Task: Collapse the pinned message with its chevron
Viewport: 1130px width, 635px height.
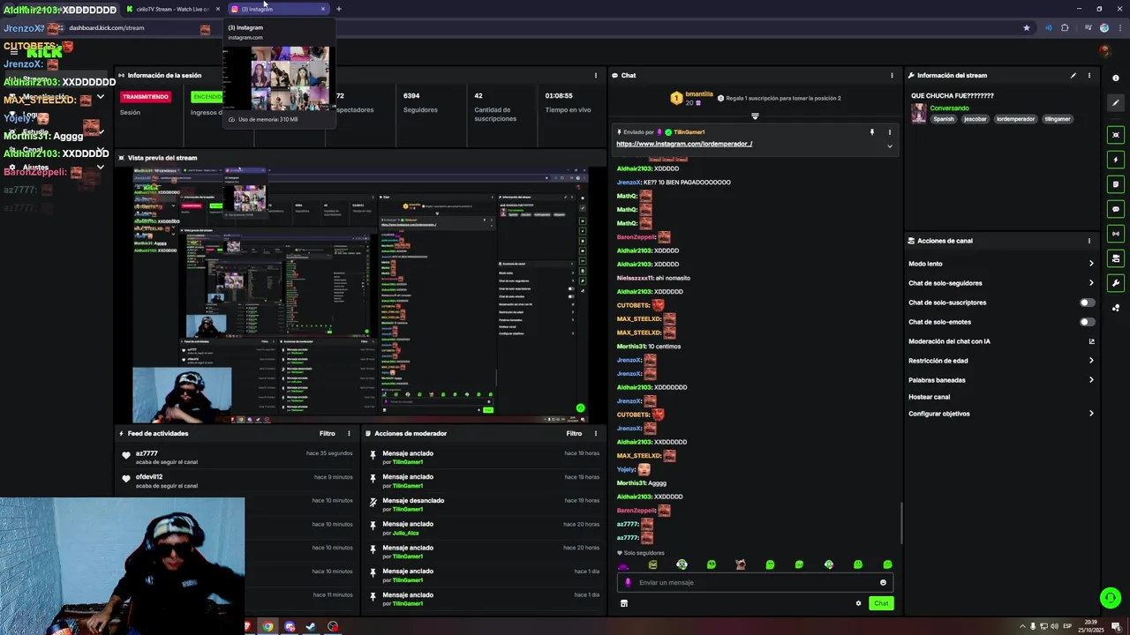Action: (889, 146)
